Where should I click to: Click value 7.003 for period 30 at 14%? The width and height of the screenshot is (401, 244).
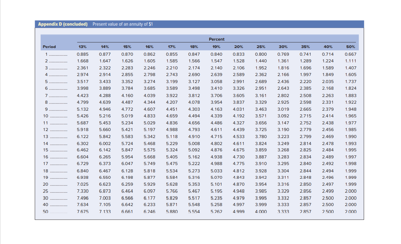[x=105, y=198]
